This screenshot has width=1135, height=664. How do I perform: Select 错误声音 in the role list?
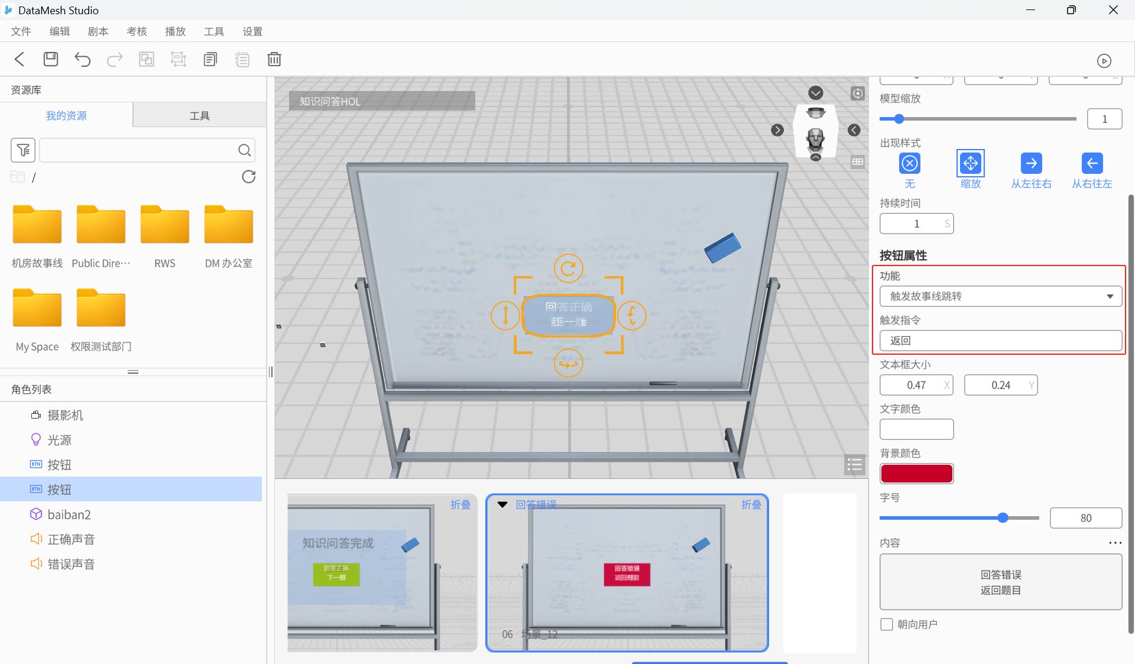pos(131,564)
